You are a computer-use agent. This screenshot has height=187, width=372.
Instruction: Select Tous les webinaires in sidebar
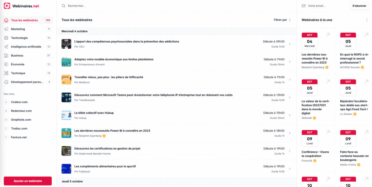point(24,20)
